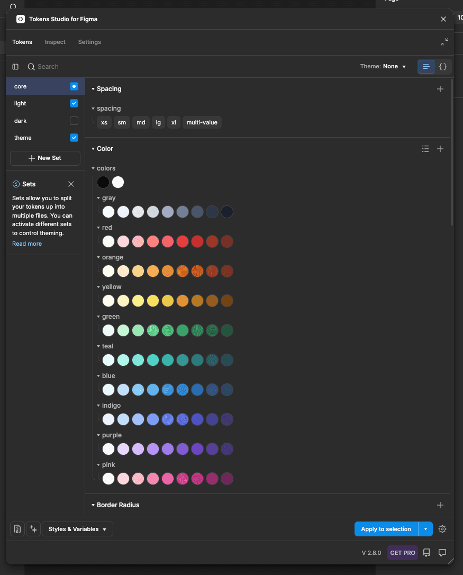
Task: Switch to list view mode icon
Action: pos(426,67)
